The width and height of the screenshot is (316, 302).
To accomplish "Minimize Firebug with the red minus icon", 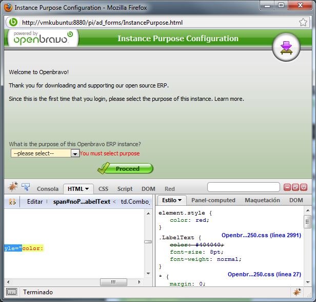I will (287, 187).
